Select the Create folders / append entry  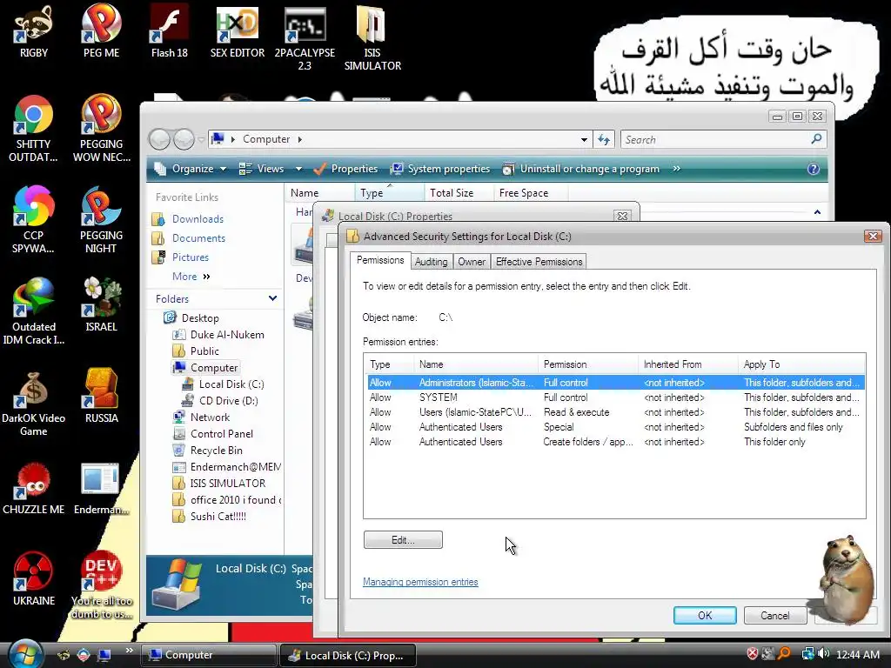click(616, 441)
